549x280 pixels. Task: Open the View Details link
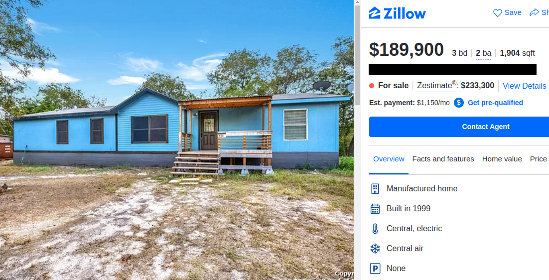point(524,86)
